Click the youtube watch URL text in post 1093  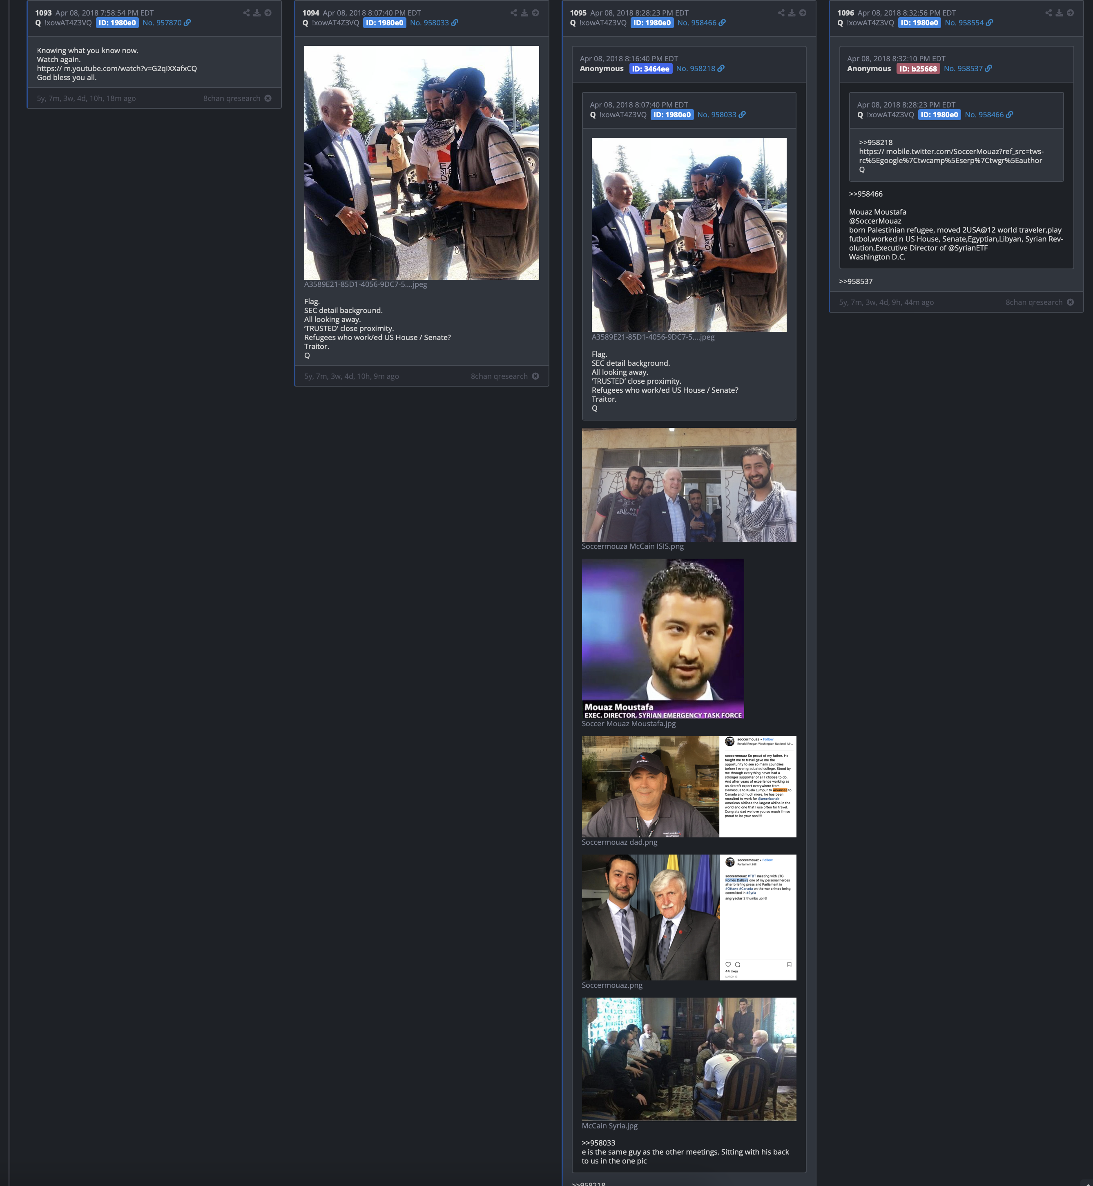pyautogui.click(x=117, y=69)
